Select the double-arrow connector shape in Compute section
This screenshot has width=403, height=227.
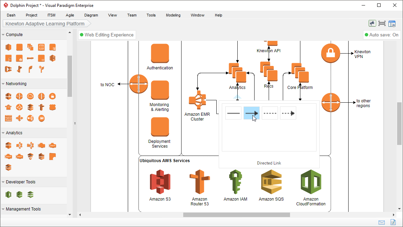(30, 58)
